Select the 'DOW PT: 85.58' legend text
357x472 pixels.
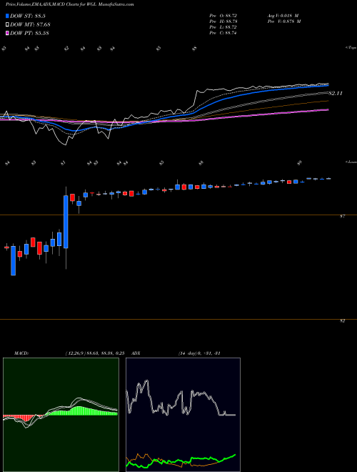(29, 33)
